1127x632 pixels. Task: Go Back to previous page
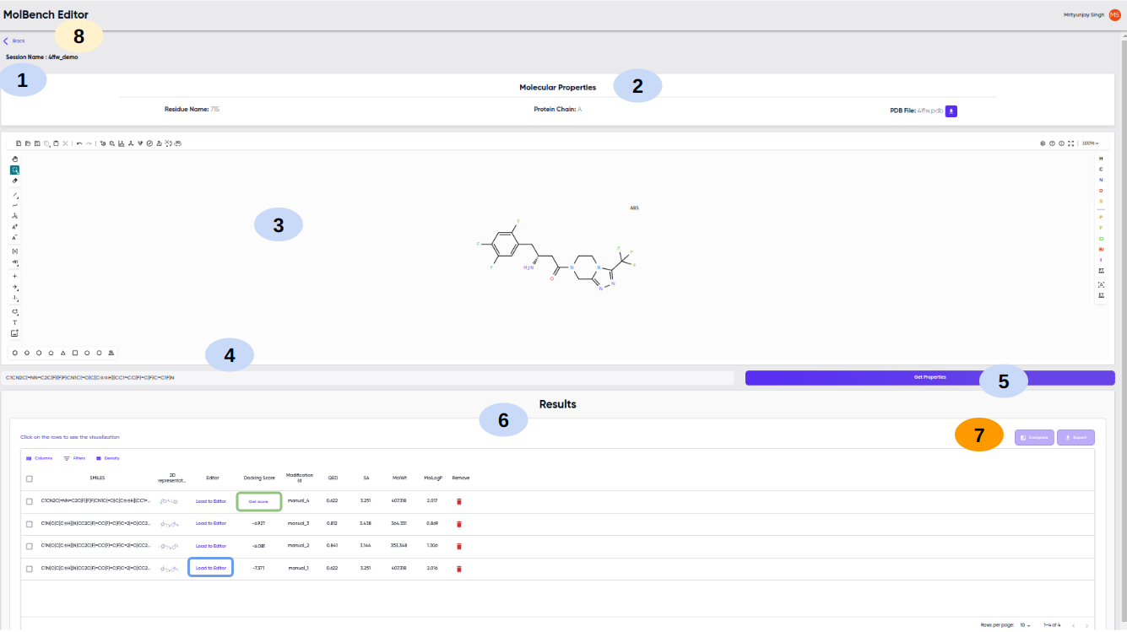coord(14,41)
